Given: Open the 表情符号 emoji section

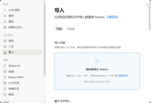Looking at the screenshot, I should click(x=22, y=89).
